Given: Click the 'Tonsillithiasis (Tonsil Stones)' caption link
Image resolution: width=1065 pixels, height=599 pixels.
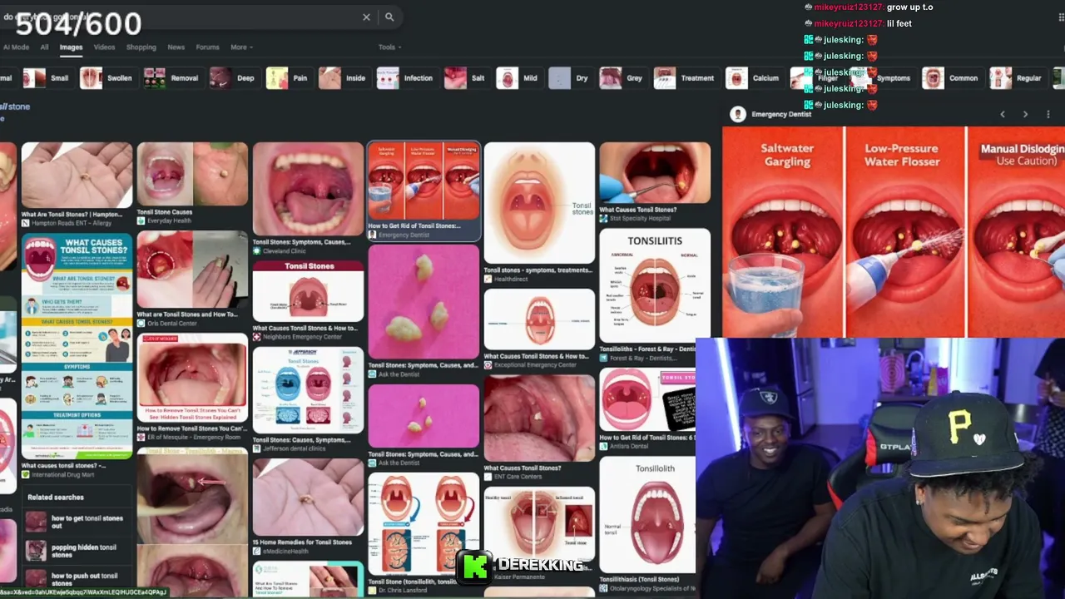Looking at the screenshot, I should coord(639,579).
